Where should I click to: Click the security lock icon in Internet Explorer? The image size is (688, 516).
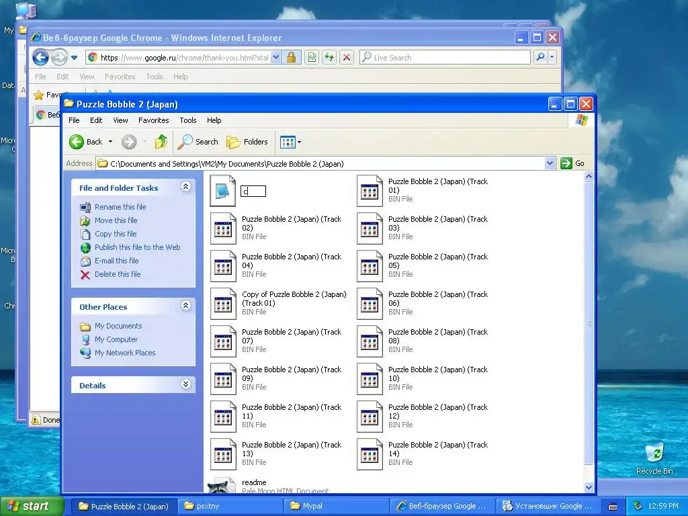[291, 58]
